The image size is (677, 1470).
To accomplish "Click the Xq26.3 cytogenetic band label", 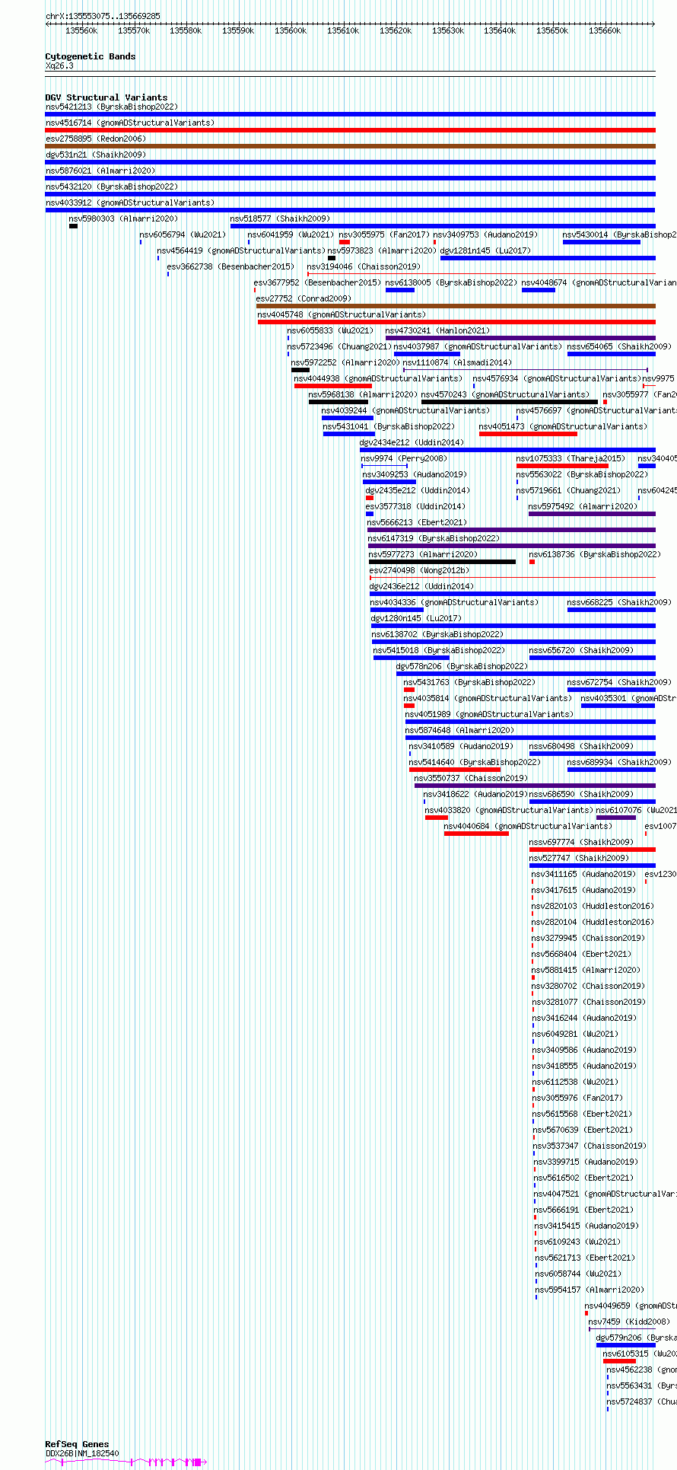I will [x=59, y=66].
